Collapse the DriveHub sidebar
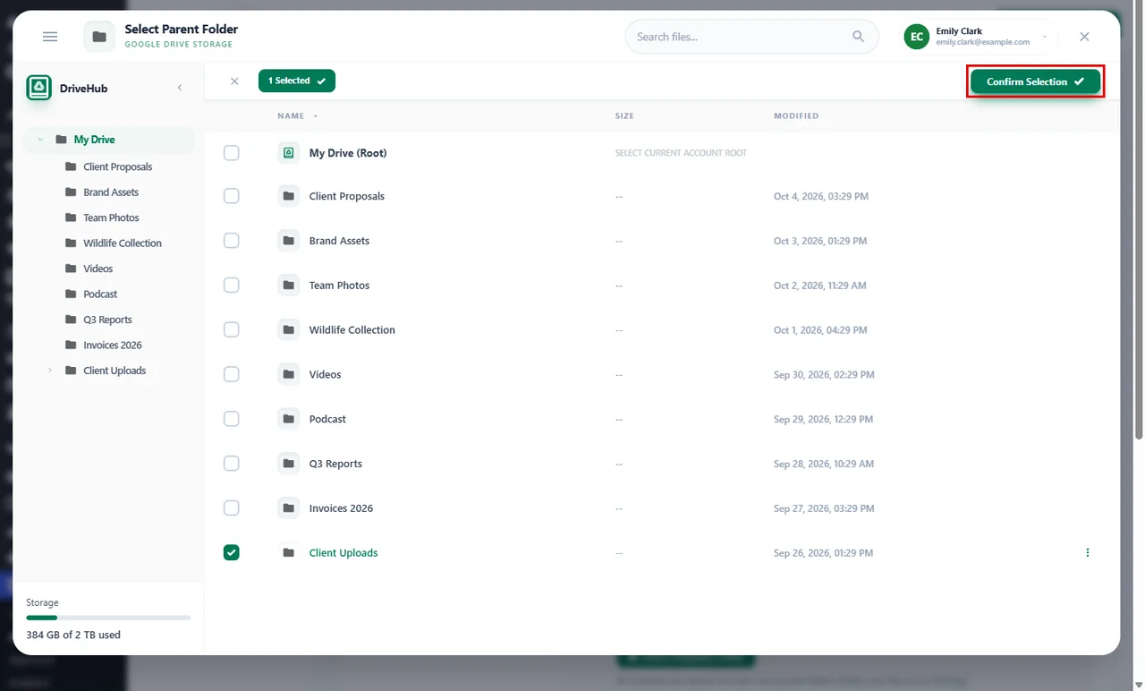 pos(180,88)
